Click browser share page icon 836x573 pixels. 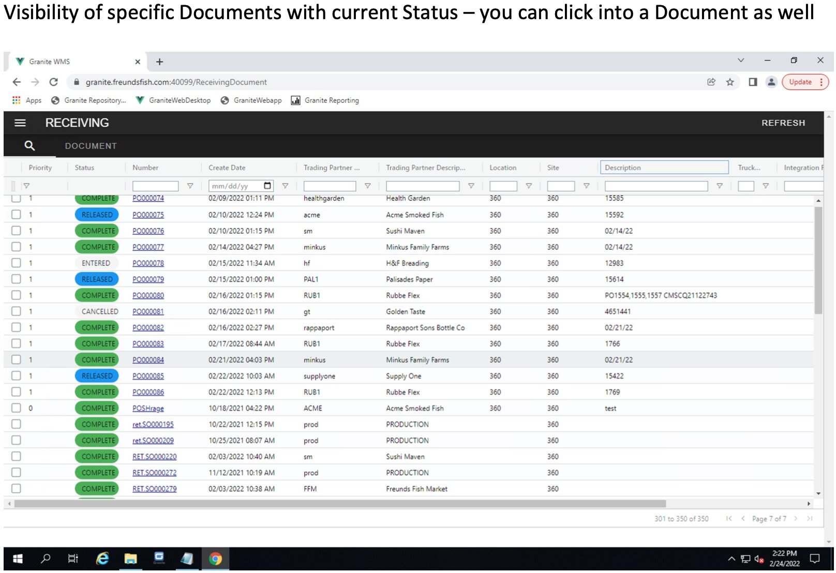(711, 82)
